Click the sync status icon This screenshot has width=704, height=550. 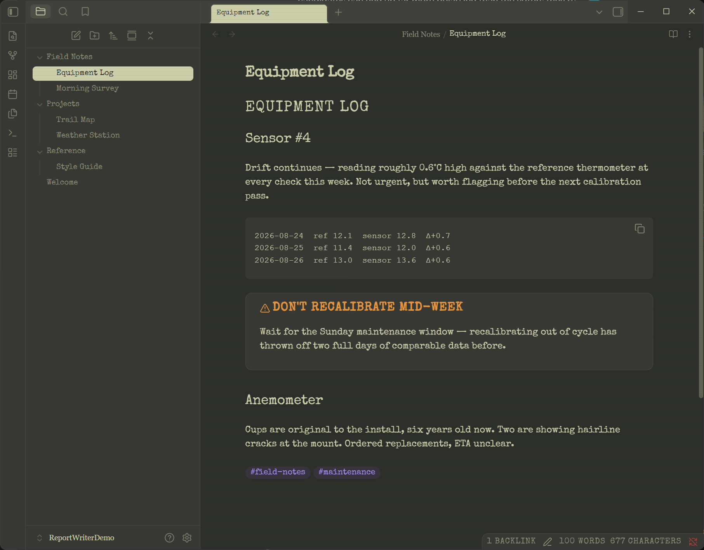coord(693,541)
